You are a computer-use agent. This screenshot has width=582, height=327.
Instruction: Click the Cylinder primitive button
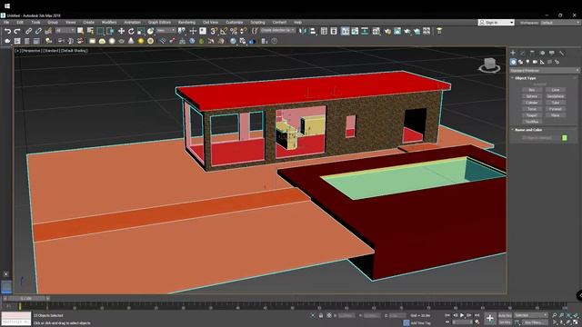[x=531, y=103]
